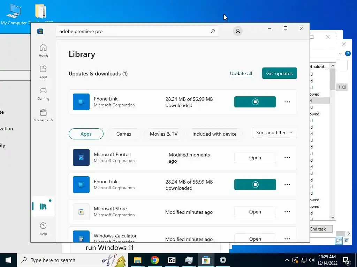357x267 pixels.
Task: Click the Get updates button
Action: (279, 73)
